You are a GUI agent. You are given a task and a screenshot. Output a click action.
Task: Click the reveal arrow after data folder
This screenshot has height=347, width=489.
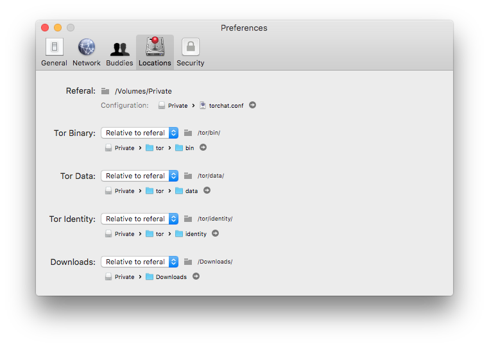pos(207,190)
